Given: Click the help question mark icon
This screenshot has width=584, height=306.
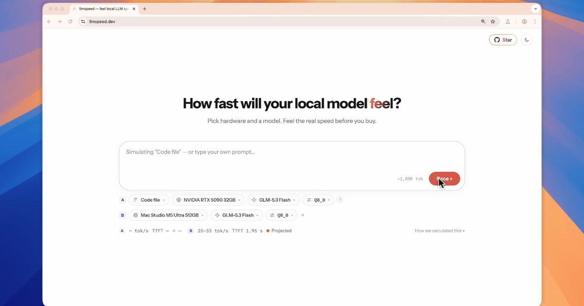Looking at the screenshot, I should coord(340,200).
